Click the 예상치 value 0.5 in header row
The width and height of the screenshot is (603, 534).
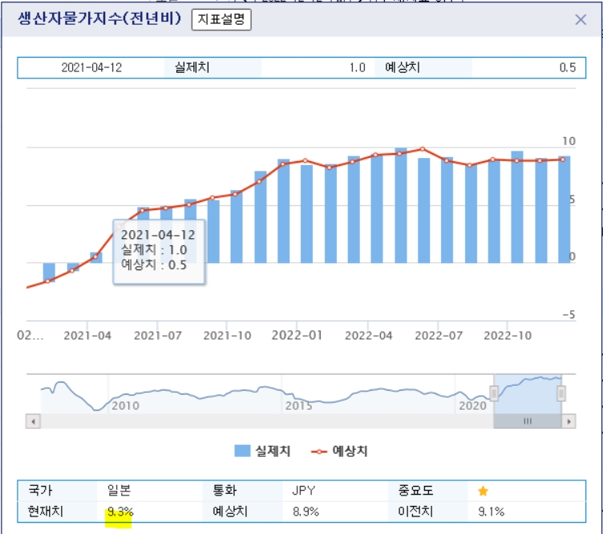(x=568, y=67)
